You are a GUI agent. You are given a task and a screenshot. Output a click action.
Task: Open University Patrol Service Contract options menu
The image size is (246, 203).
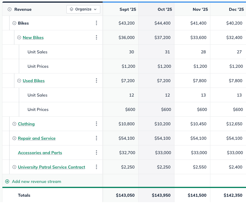(x=96, y=167)
